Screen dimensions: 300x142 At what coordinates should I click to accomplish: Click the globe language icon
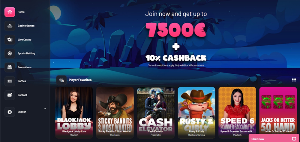click(10, 112)
